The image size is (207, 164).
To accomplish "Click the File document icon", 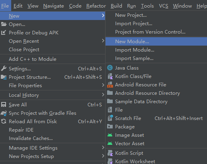I will [x=110, y=110].
